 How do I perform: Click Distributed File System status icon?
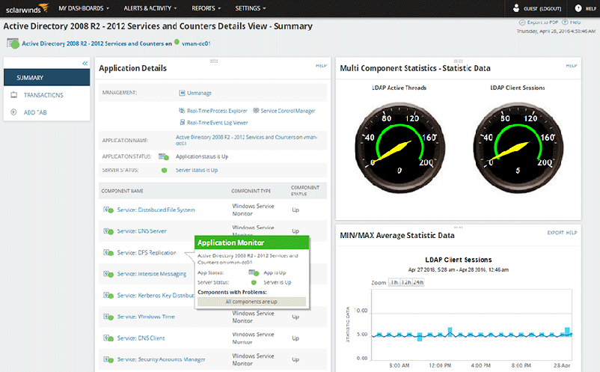[108, 210]
